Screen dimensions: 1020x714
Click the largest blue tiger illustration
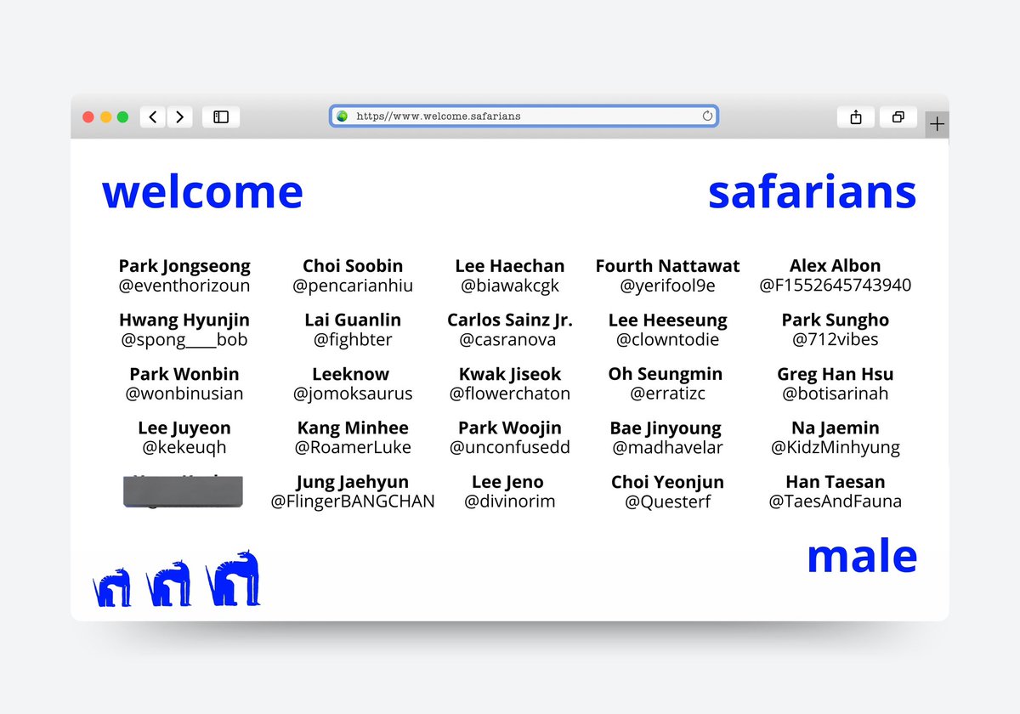(x=233, y=578)
